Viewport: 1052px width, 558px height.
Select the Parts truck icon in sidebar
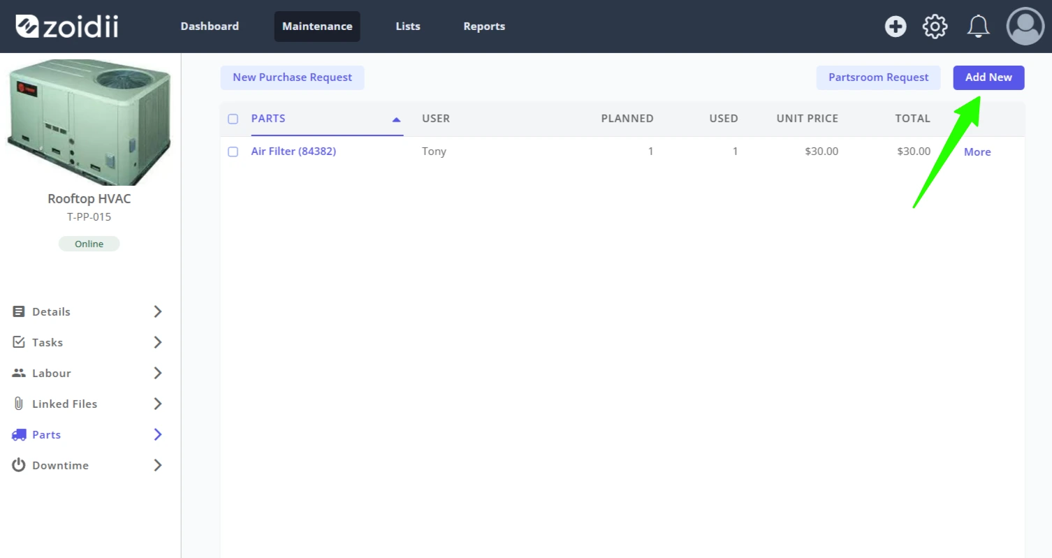click(19, 434)
